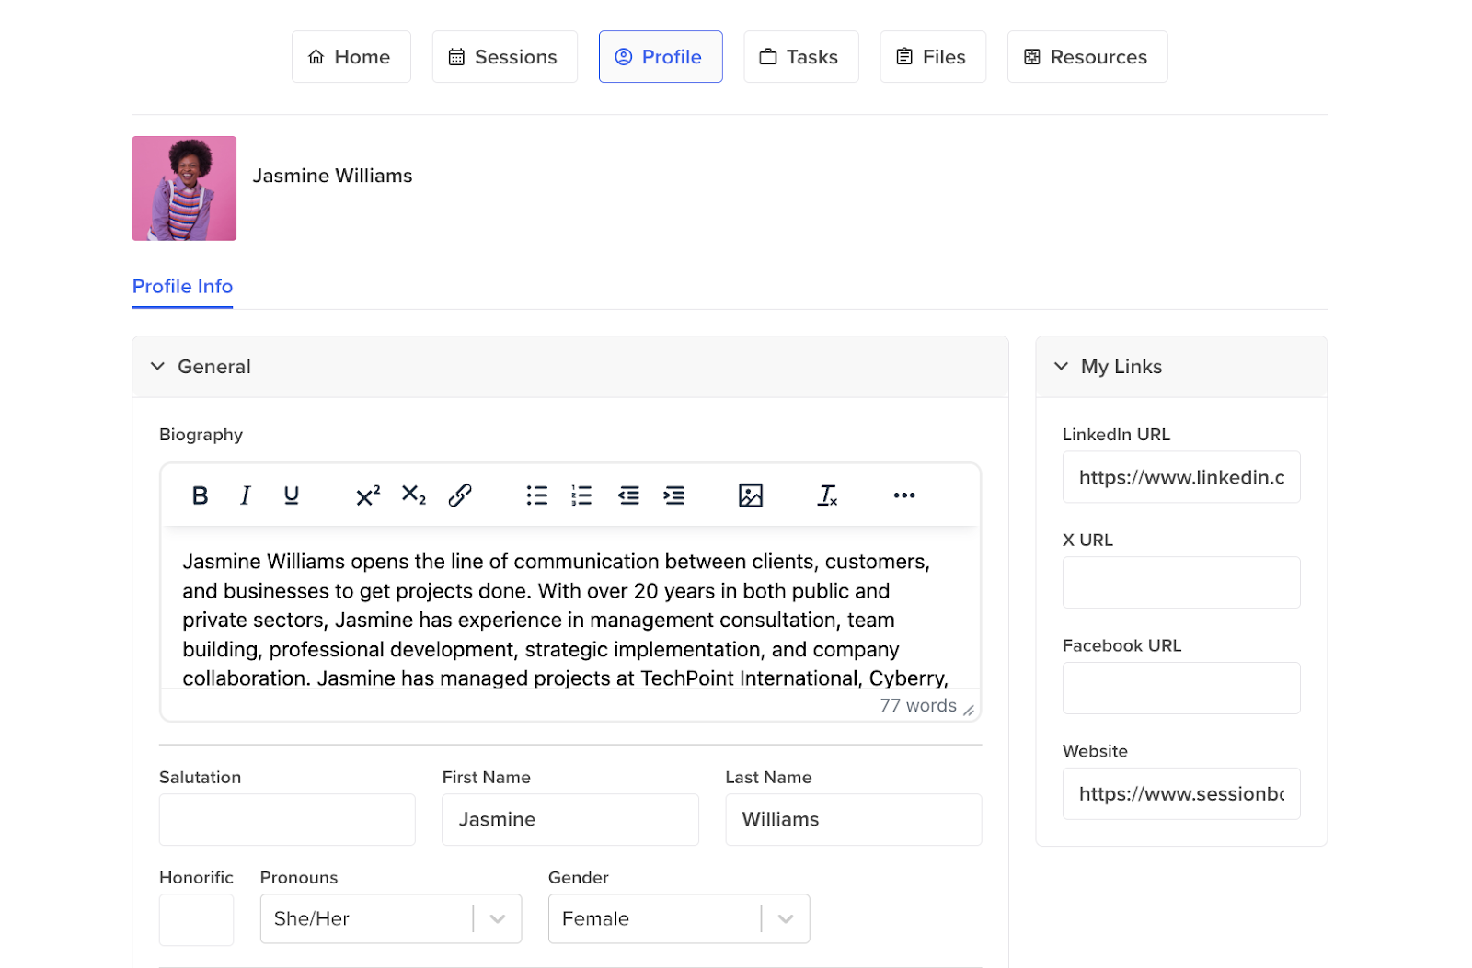
Task: Open more options in editor toolbar
Action: point(904,495)
